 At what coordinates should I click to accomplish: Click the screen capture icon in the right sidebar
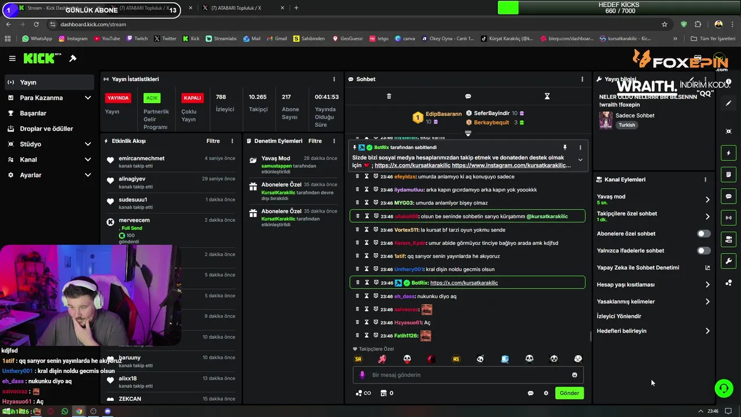point(728,131)
